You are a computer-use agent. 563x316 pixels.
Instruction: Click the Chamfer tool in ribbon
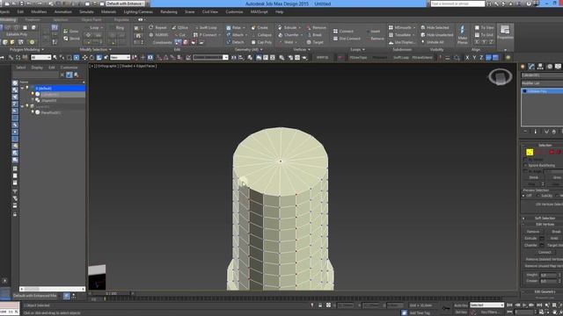[x=291, y=35]
